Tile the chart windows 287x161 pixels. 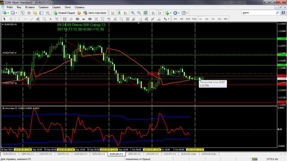click(145, 13)
